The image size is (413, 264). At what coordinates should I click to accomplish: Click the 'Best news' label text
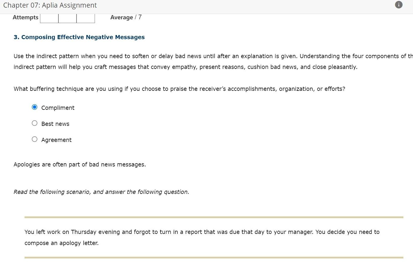point(55,124)
